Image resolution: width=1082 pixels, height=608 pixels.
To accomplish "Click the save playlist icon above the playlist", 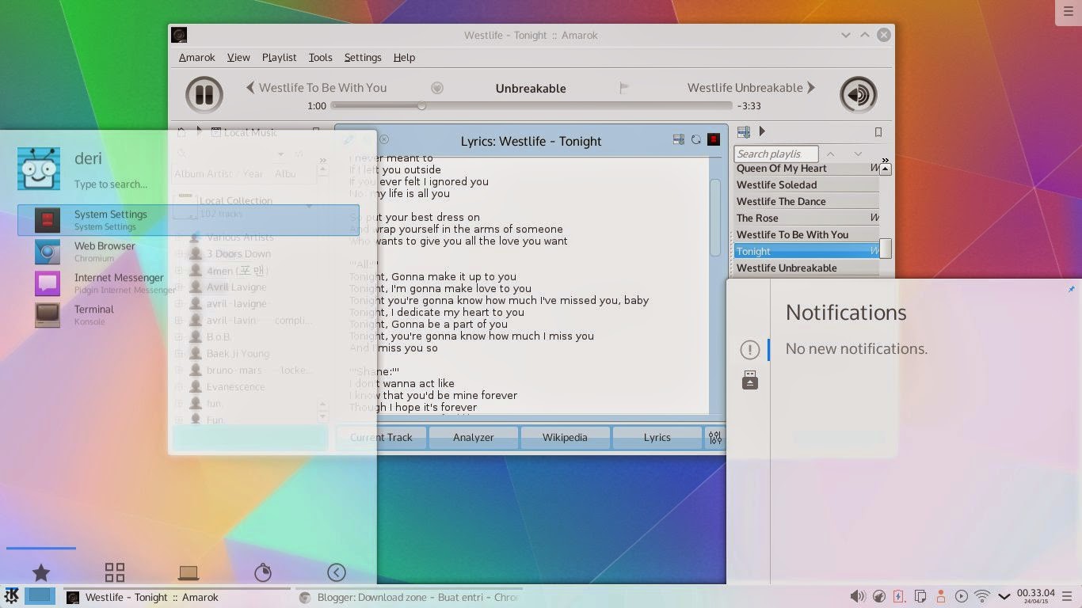I will click(x=743, y=132).
